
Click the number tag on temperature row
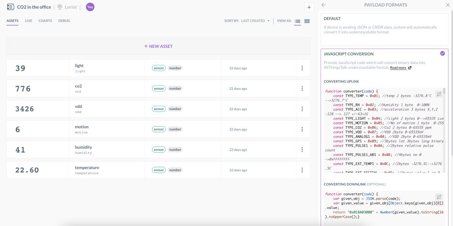point(175,170)
